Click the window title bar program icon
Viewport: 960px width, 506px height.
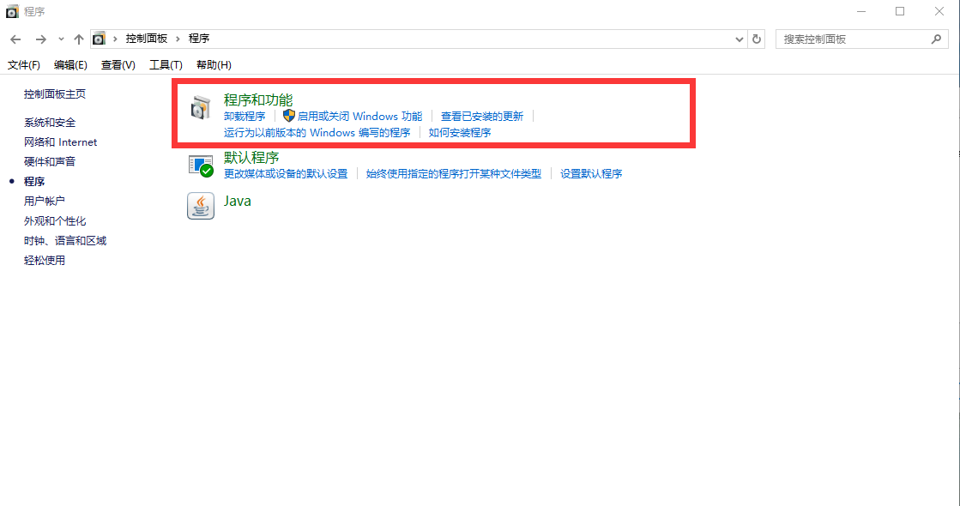click(12, 11)
